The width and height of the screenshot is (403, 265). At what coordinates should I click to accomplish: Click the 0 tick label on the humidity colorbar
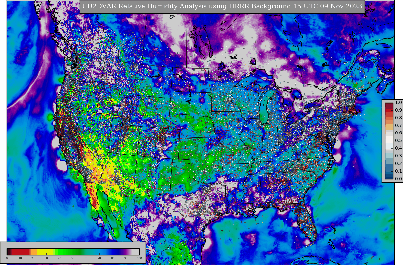[7, 258]
